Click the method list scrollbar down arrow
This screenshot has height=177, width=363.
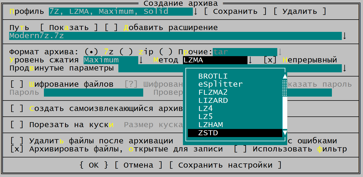285,133
